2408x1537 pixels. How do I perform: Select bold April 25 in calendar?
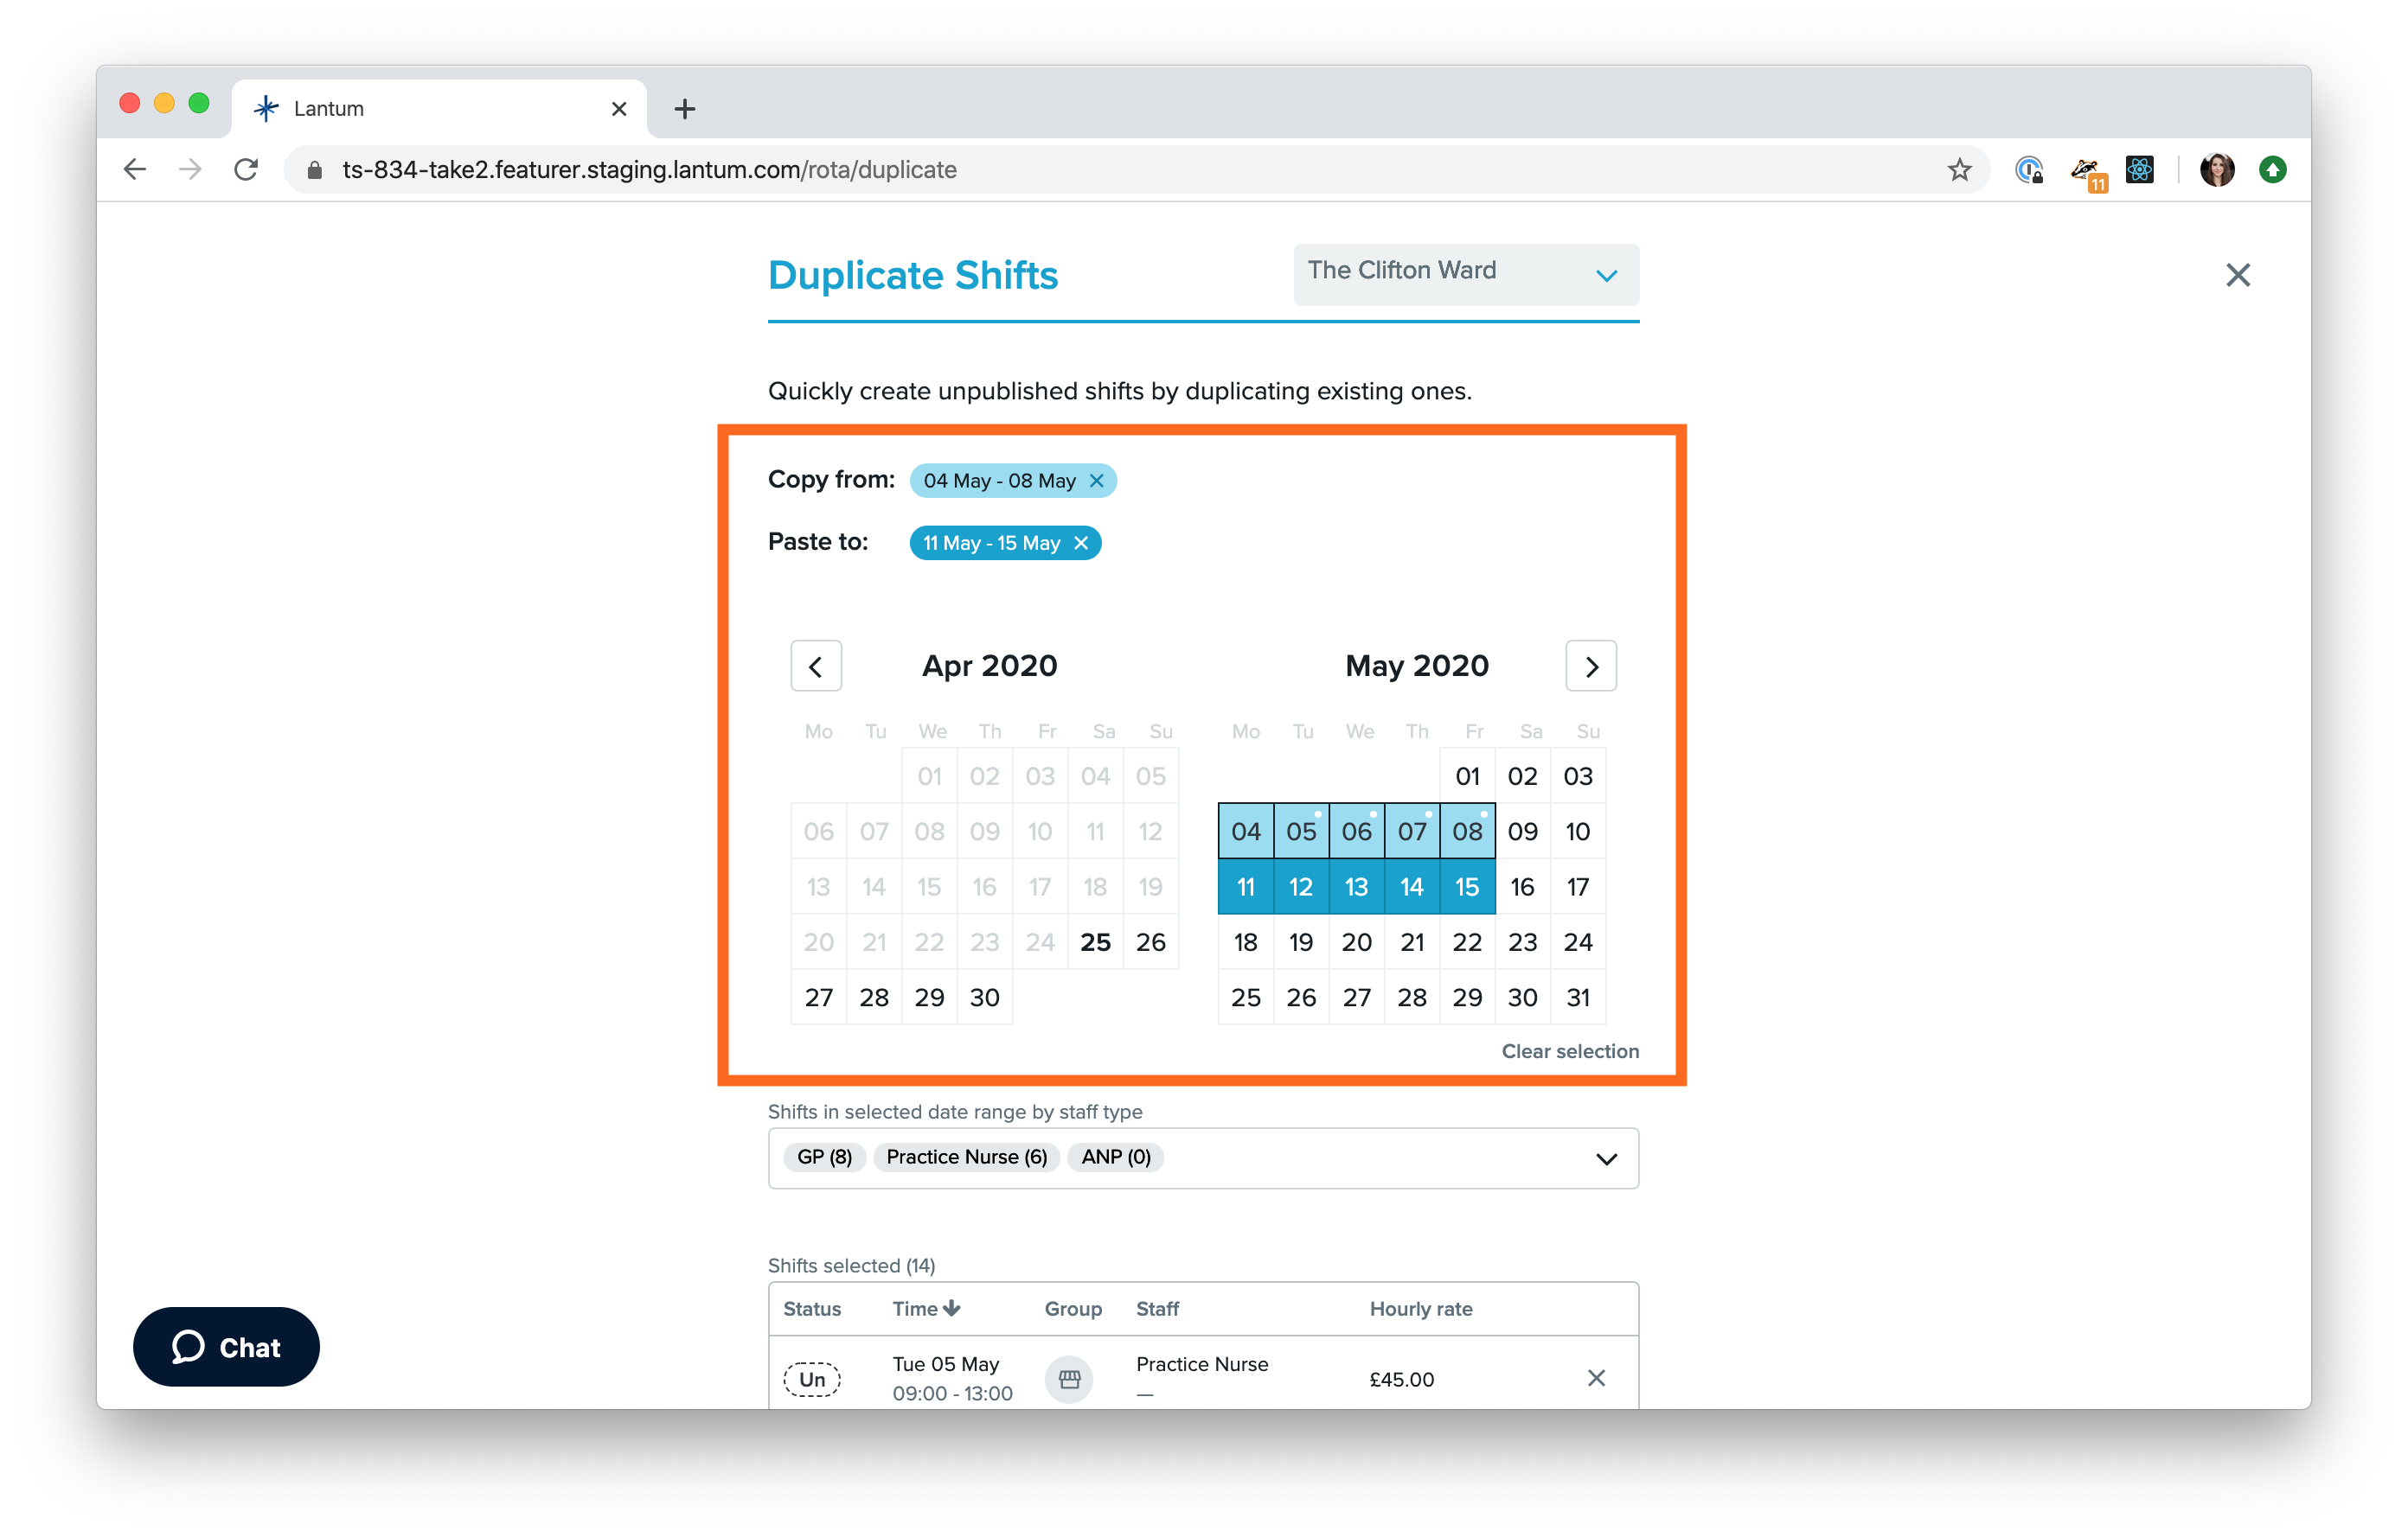1096,941
